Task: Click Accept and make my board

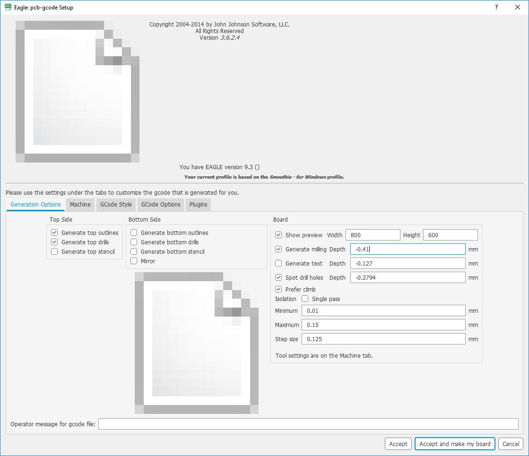Action: click(455, 444)
